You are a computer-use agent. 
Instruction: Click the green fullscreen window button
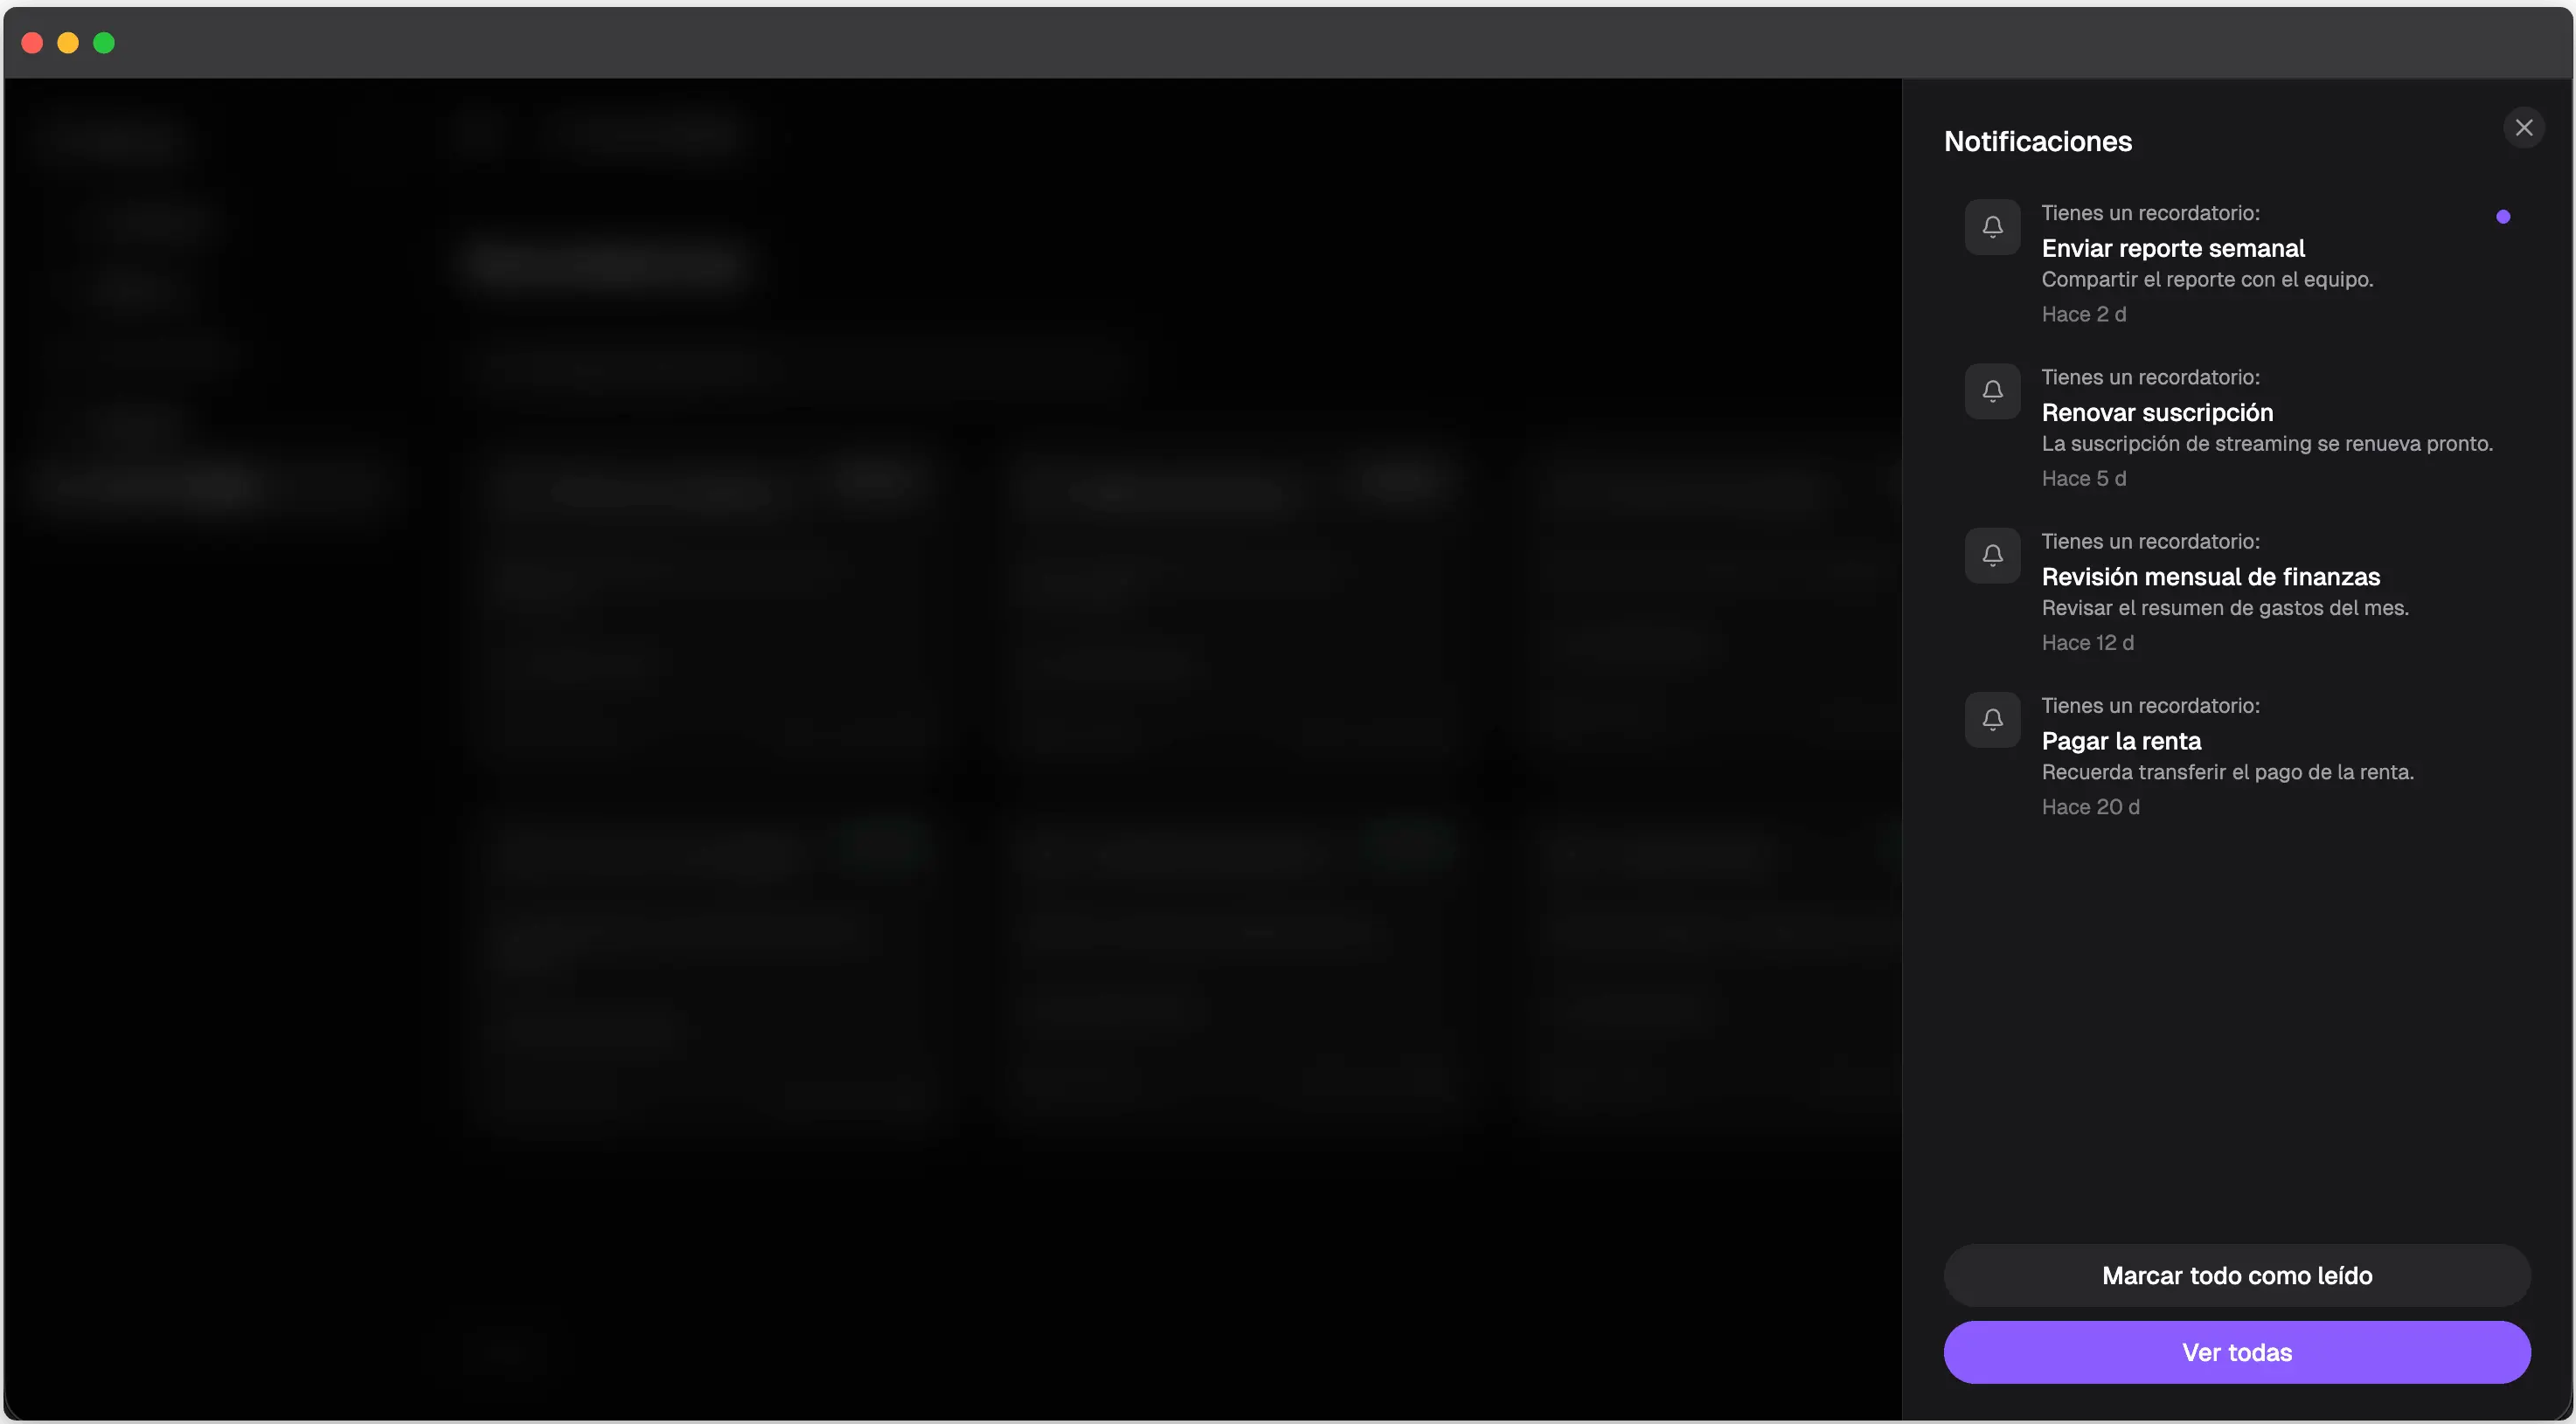tap(104, 43)
